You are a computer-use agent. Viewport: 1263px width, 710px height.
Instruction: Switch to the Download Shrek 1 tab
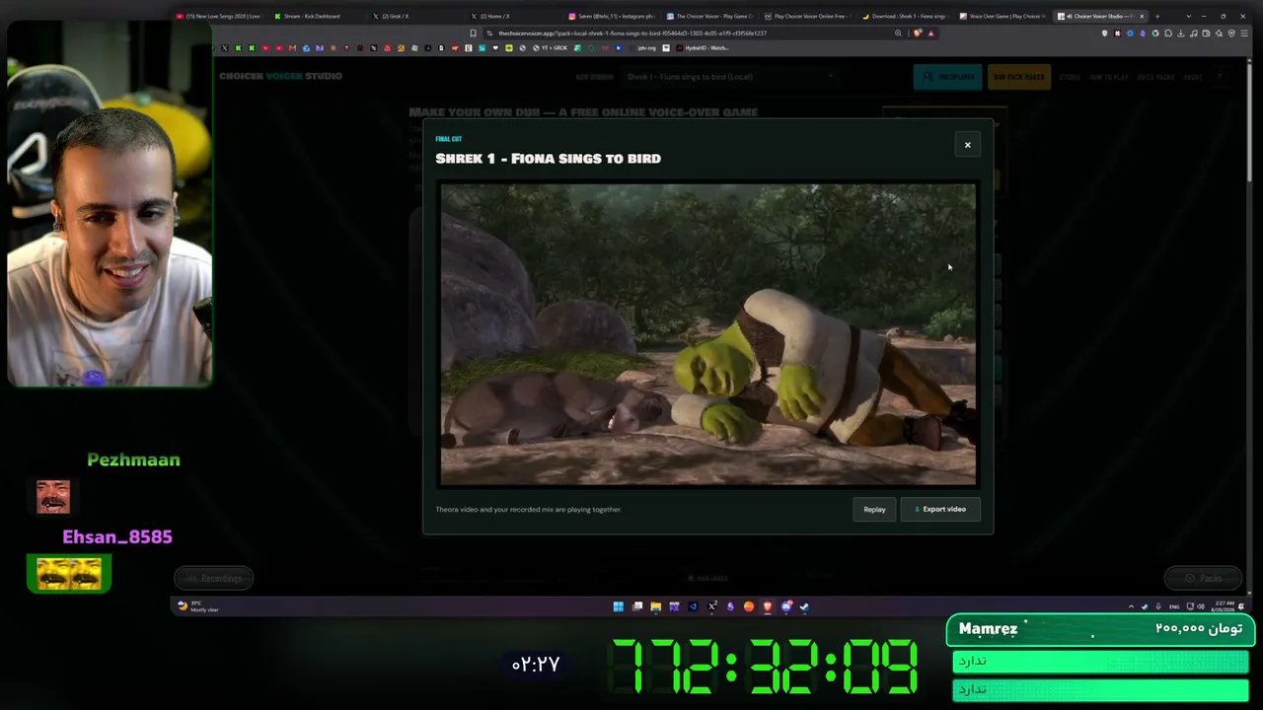tap(905, 16)
